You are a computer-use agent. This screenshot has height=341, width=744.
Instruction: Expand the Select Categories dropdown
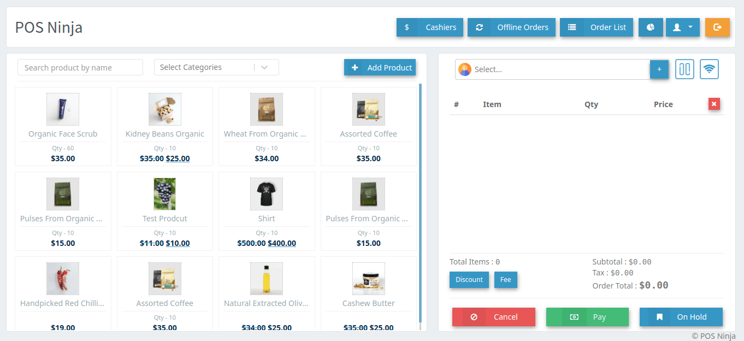216,67
